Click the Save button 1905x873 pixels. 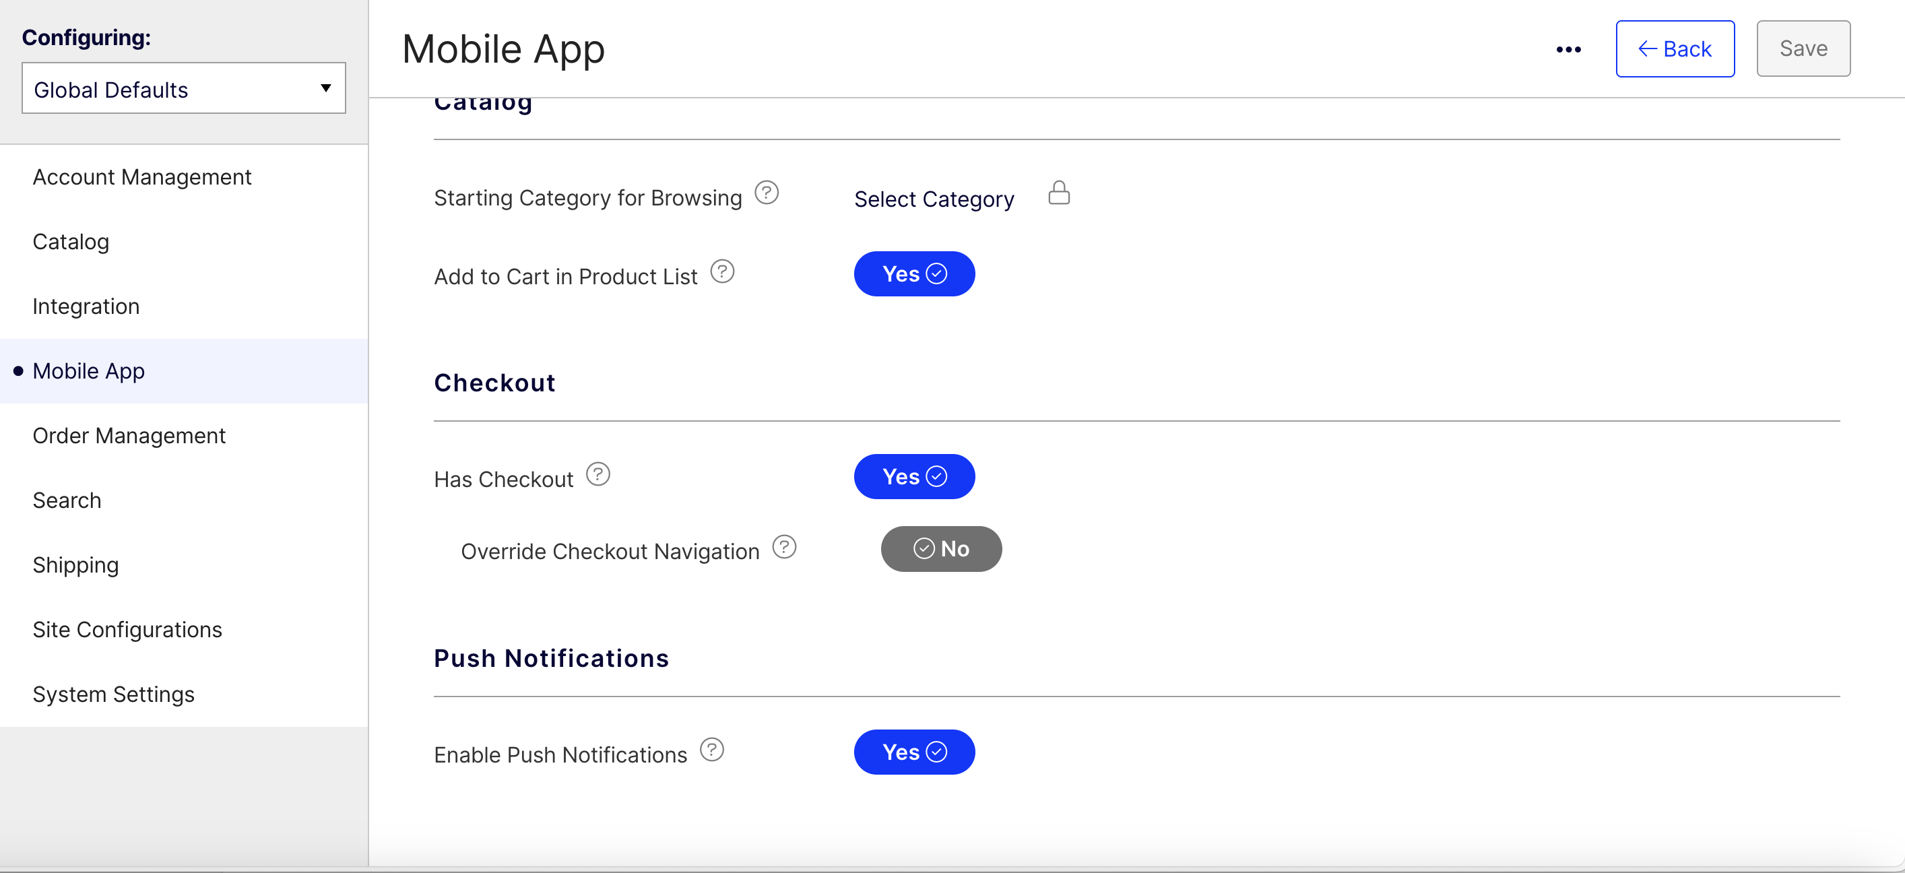pos(1803,48)
